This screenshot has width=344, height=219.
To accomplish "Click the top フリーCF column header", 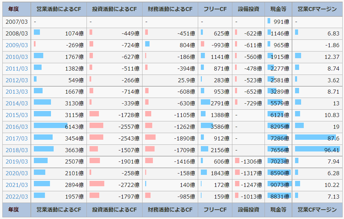I will point(215,9).
